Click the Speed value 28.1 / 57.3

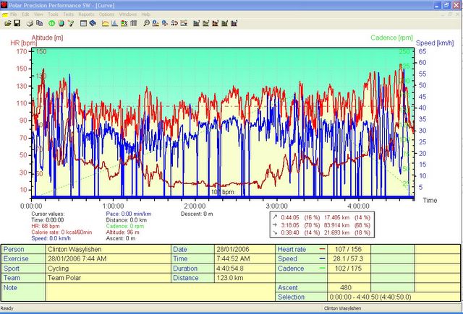[349, 259]
